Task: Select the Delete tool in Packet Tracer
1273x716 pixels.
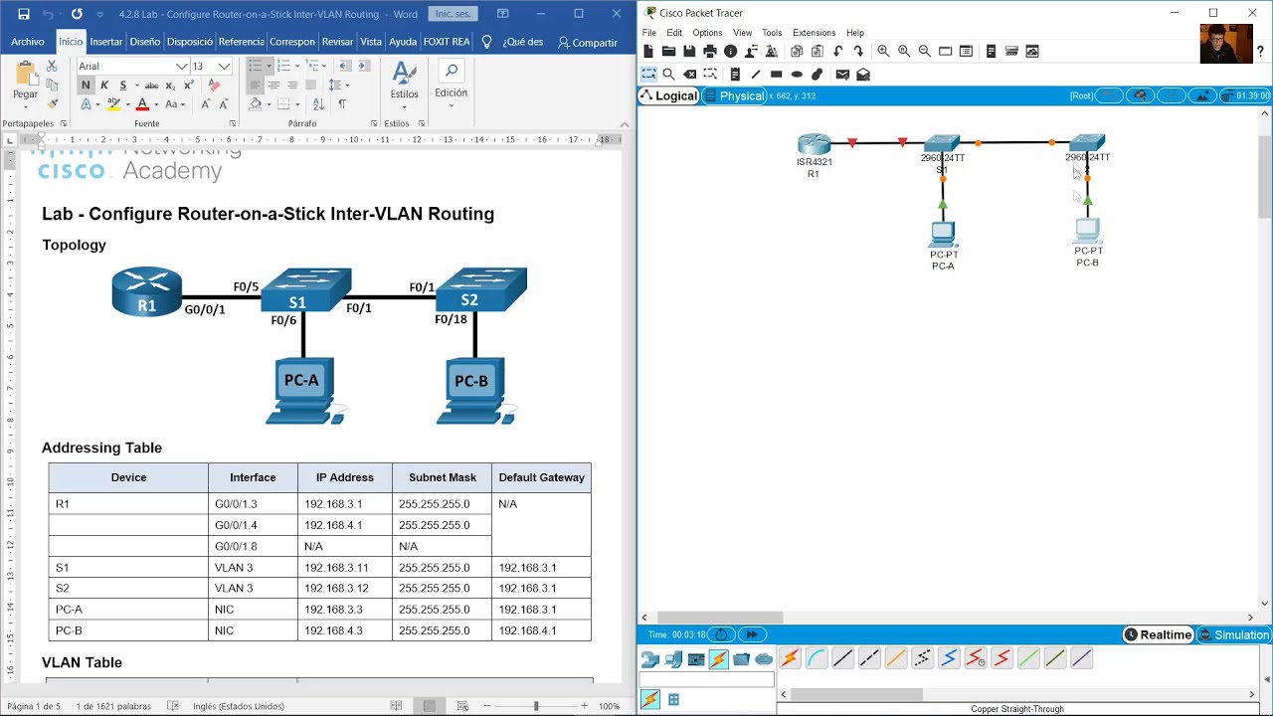Action: coord(689,75)
